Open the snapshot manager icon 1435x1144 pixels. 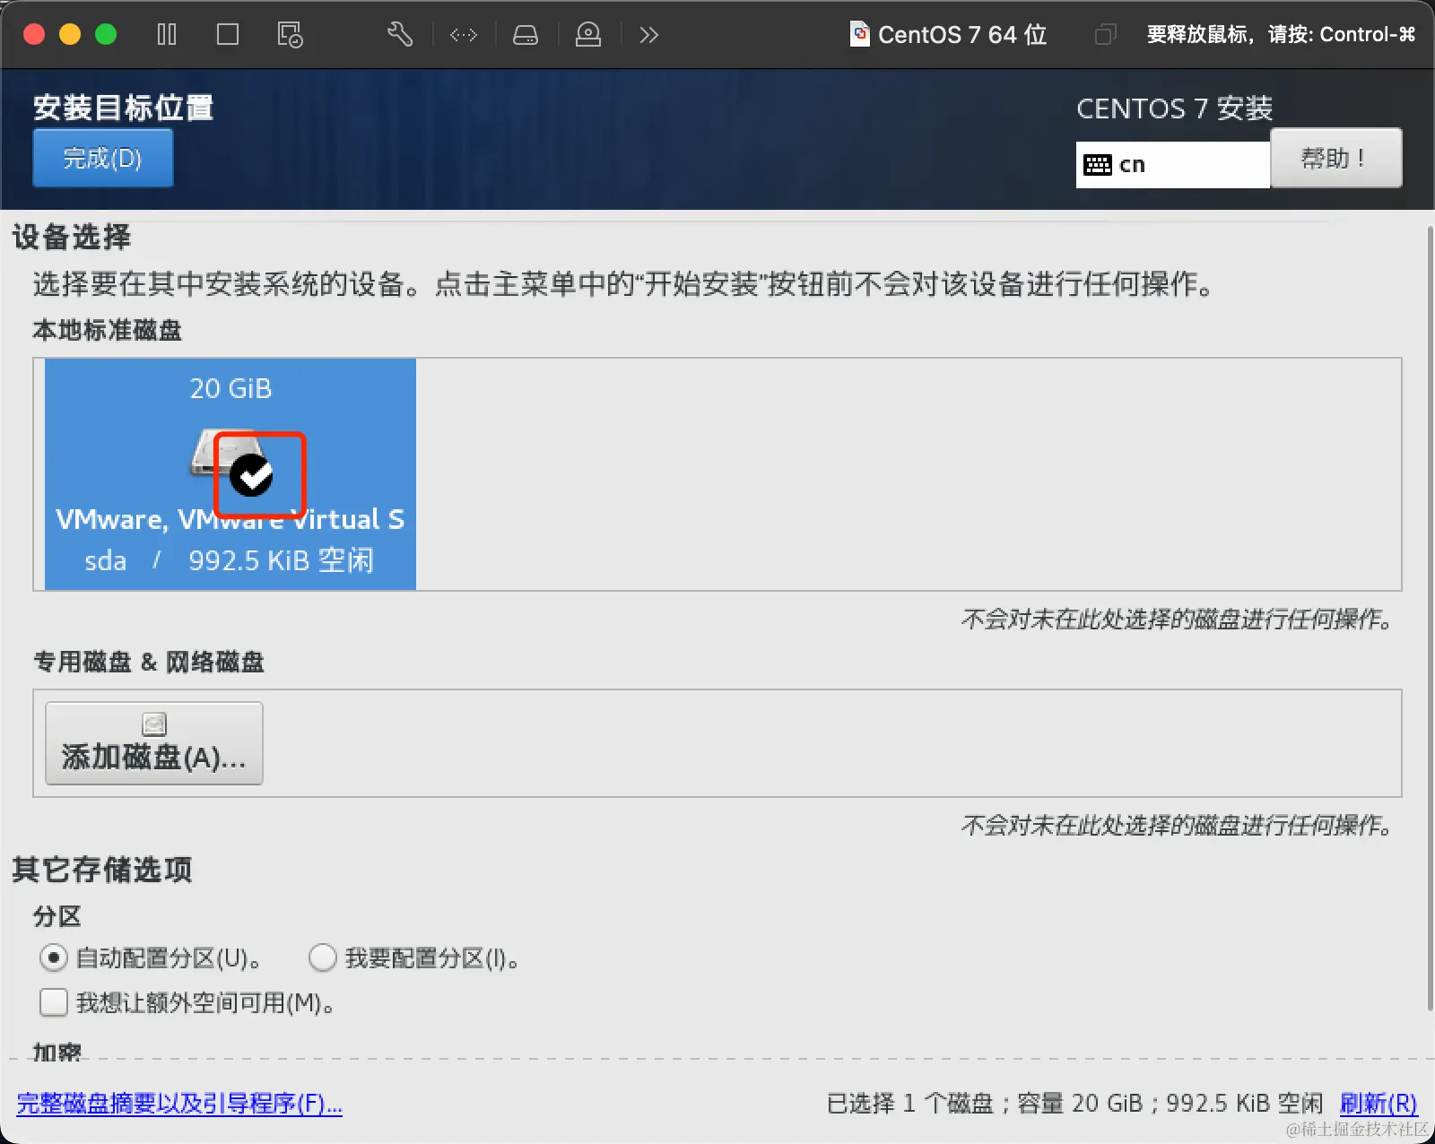coord(290,35)
